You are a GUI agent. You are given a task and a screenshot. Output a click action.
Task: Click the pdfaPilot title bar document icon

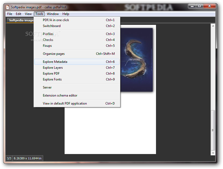pyautogui.click(x=8, y=7)
